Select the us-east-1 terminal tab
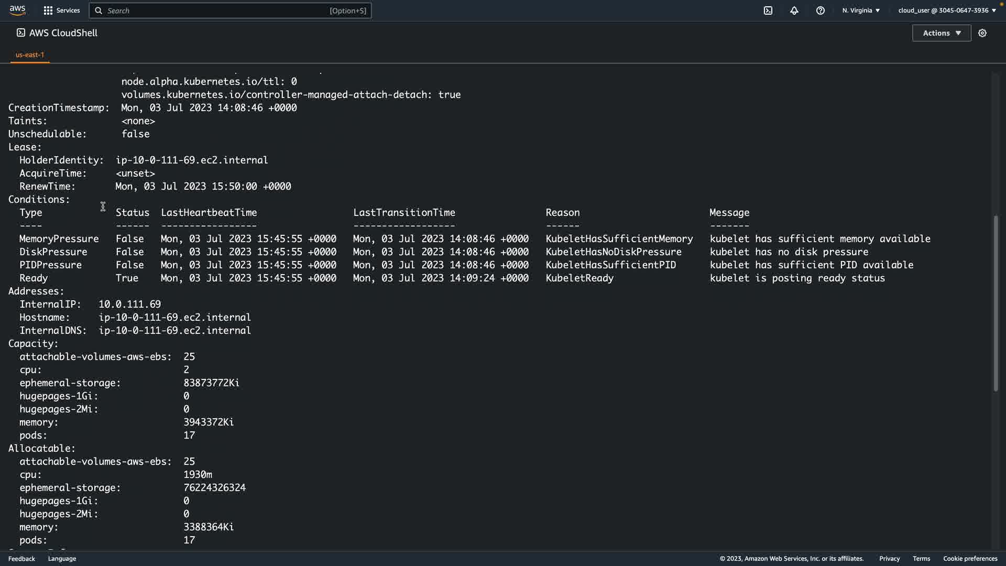 [30, 55]
